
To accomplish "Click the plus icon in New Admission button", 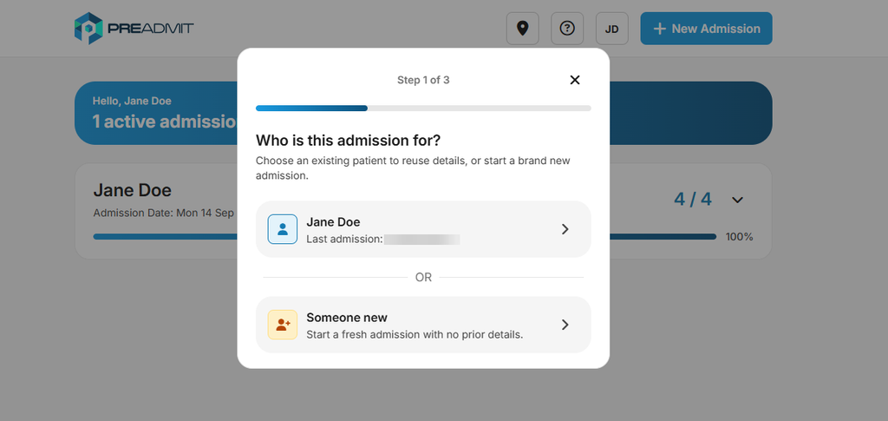I will tap(659, 29).
